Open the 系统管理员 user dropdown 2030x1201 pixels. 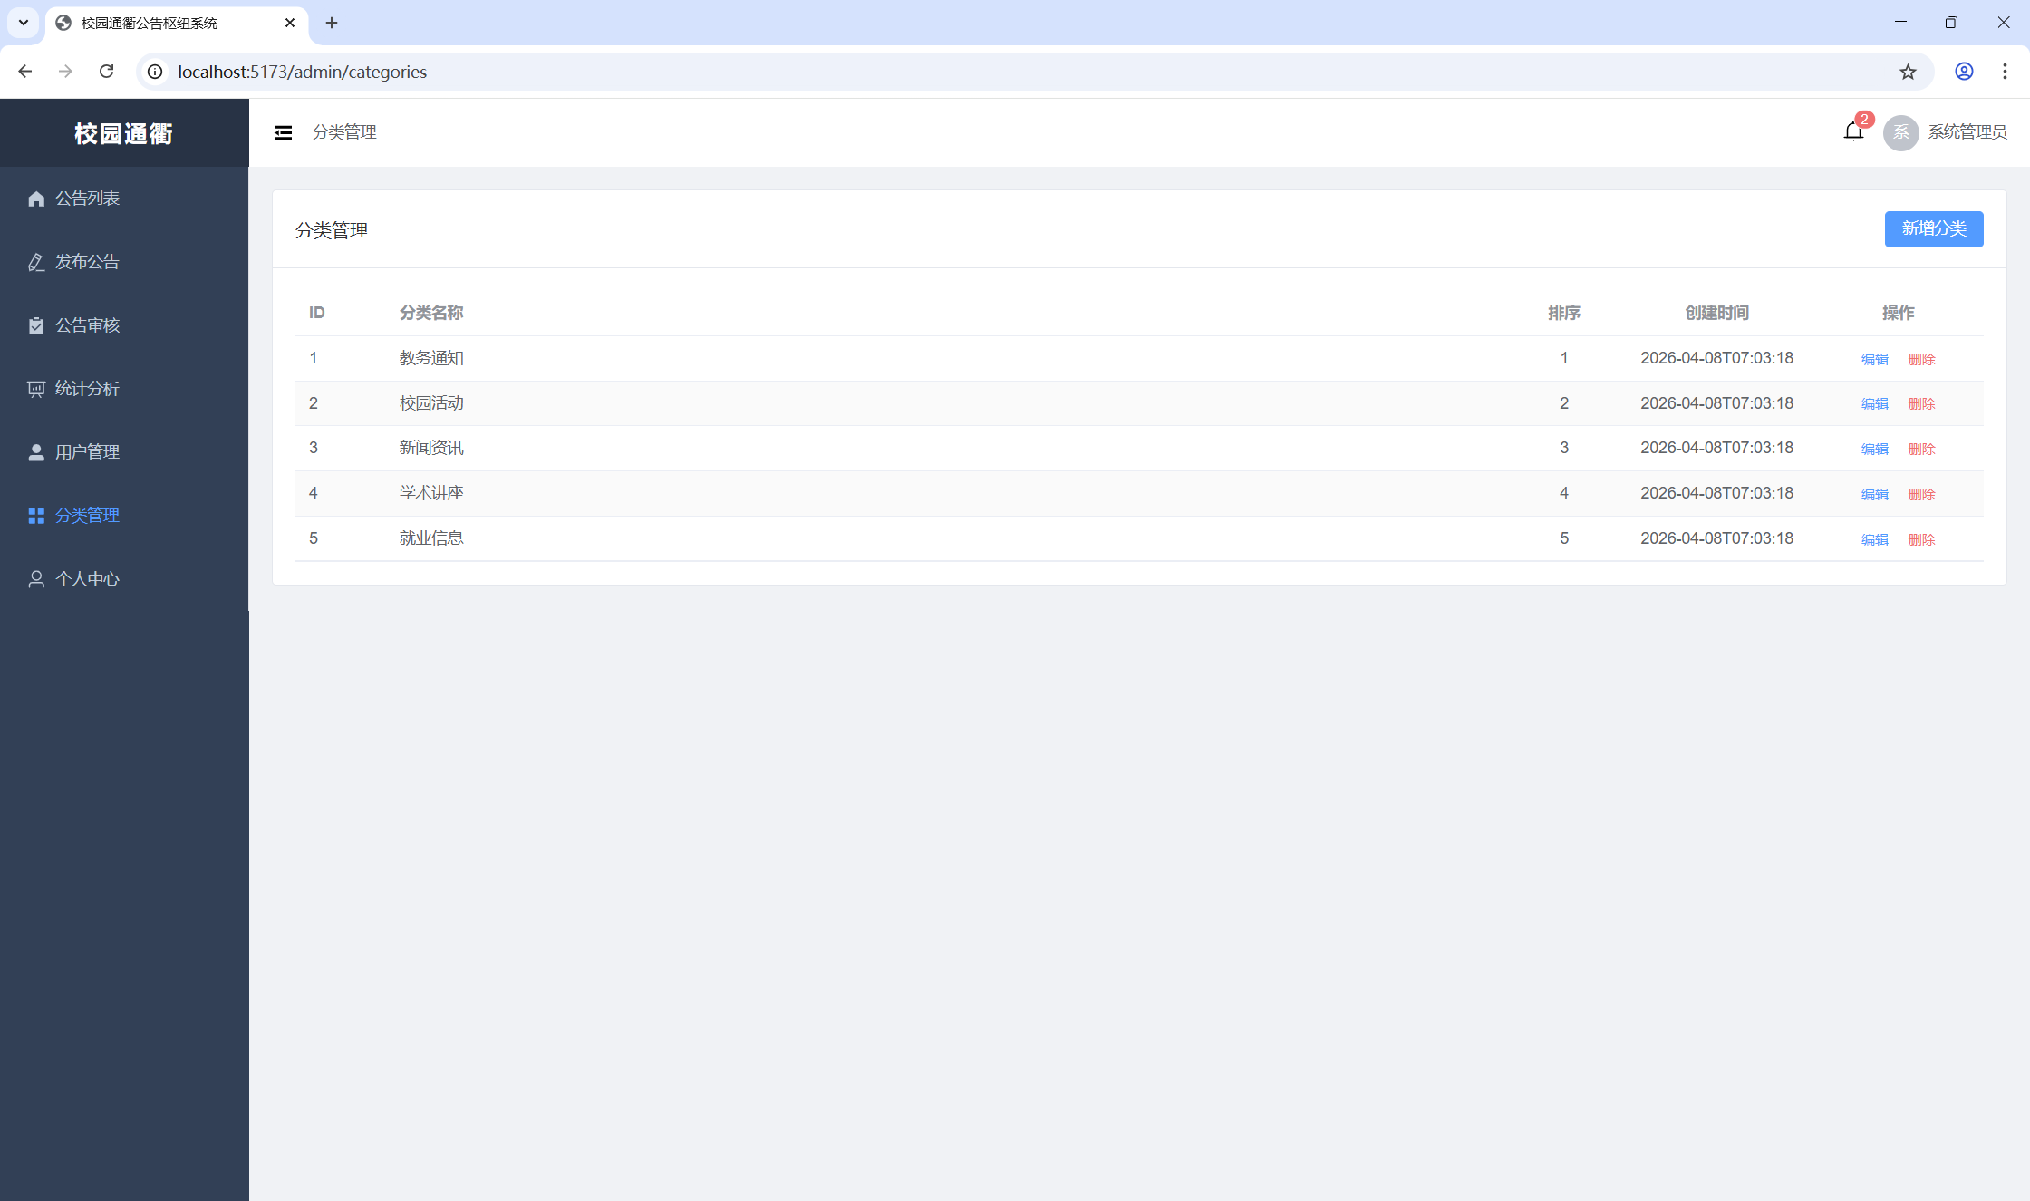(x=1967, y=132)
